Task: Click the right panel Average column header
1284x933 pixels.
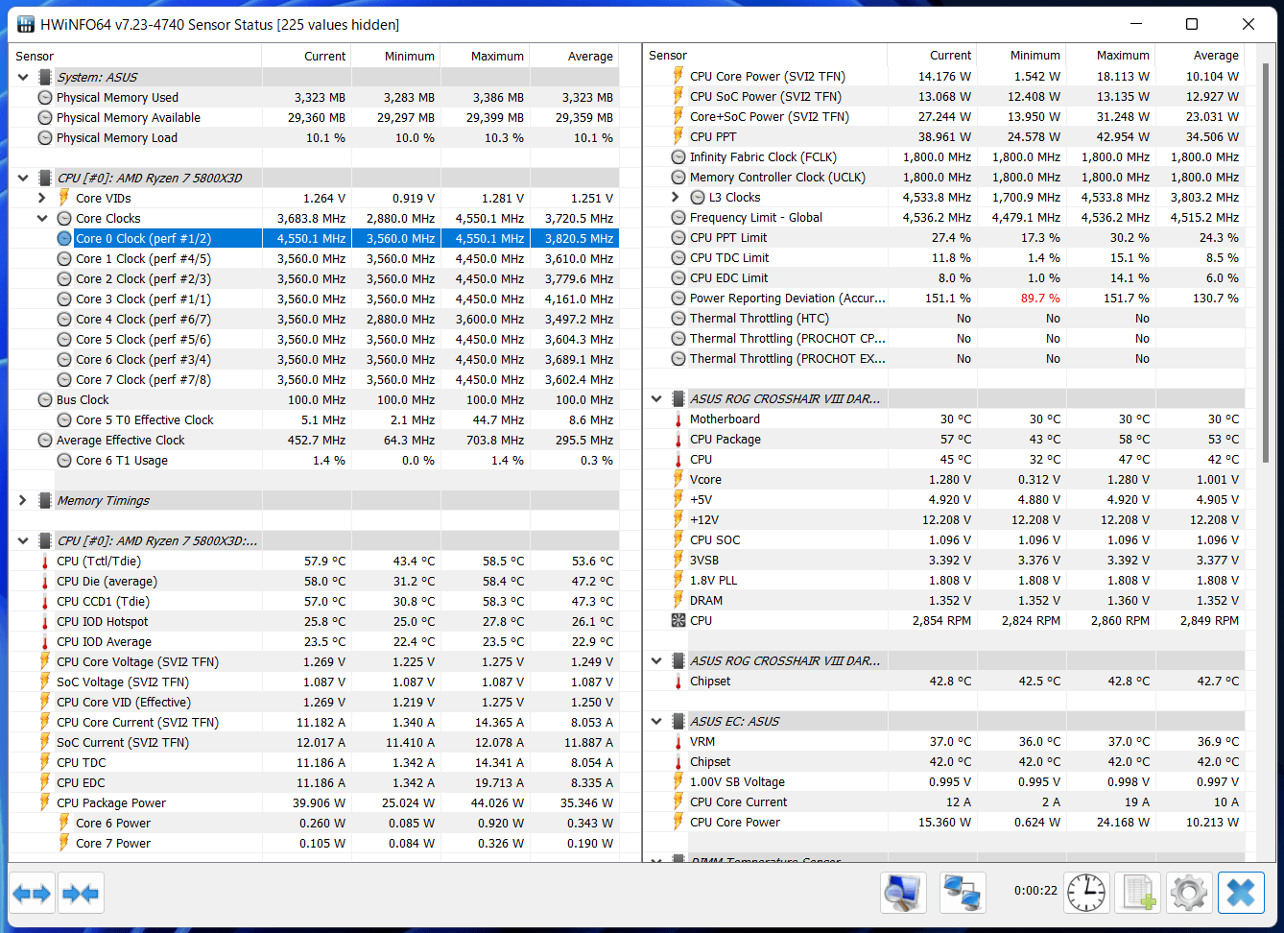Action: pos(1201,55)
